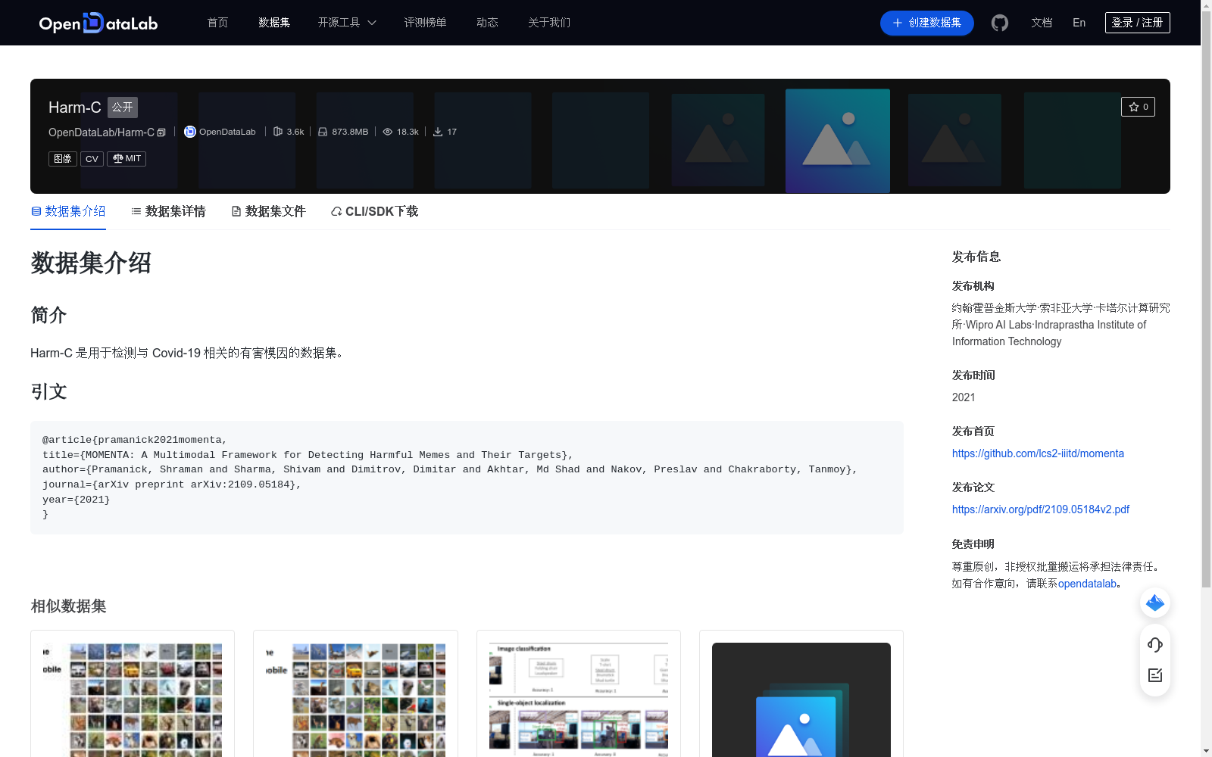Click the 创建数据集 button
This screenshot has height=757, width=1212.
pyautogui.click(x=927, y=23)
